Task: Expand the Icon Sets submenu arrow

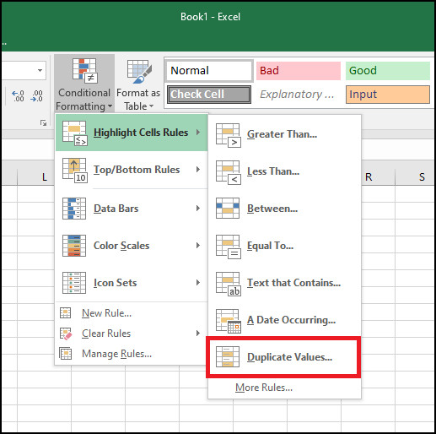Action: pyautogui.click(x=198, y=283)
